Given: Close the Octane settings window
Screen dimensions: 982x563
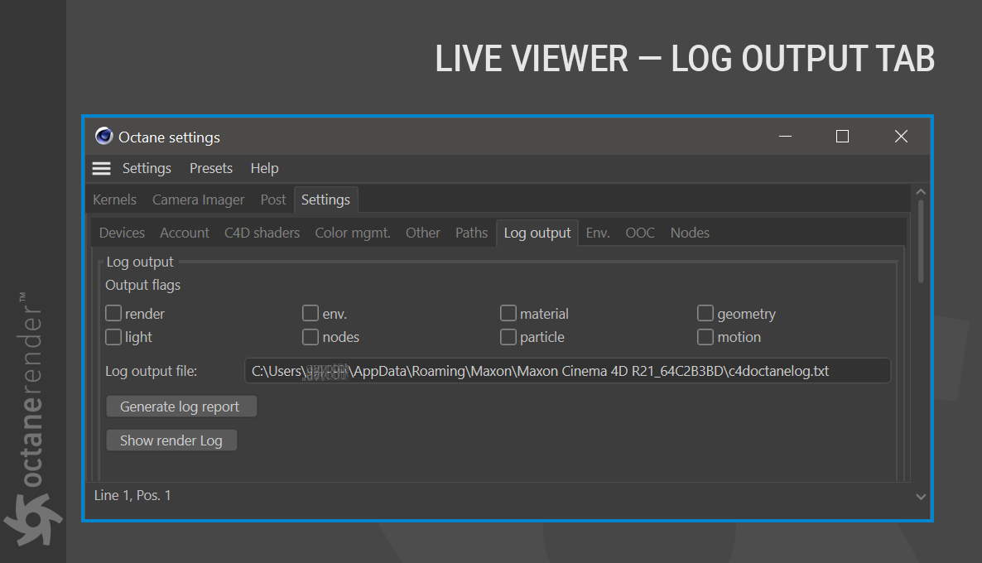Looking at the screenshot, I should click(x=901, y=136).
